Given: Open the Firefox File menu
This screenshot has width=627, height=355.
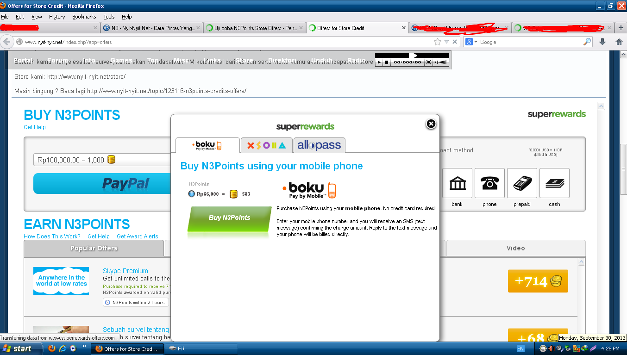Looking at the screenshot, I should (x=5, y=17).
